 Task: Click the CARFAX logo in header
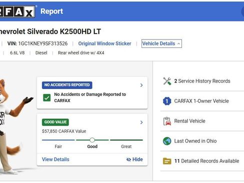coord(17,11)
